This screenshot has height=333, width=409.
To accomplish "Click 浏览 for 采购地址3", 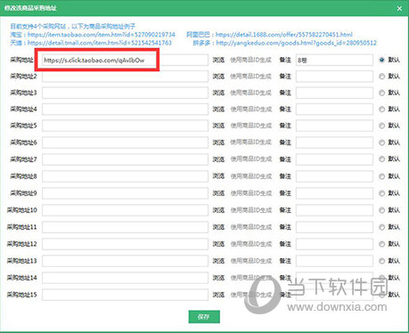I will pos(218,93).
